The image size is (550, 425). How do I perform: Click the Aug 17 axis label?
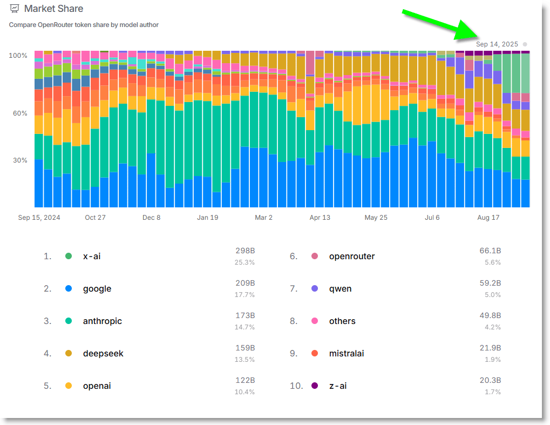[x=488, y=218]
